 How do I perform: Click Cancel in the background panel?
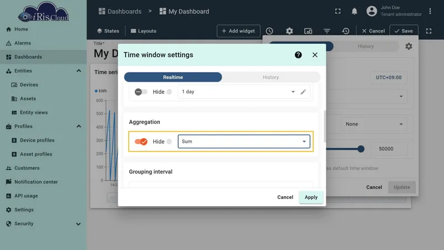(x=374, y=187)
